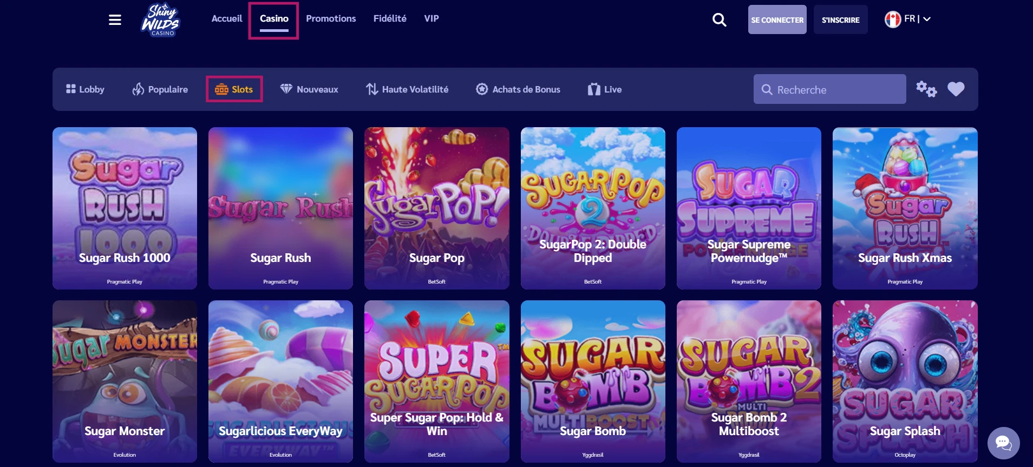Expand the FR language dropdown
This screenshot has height=467, width=1033.
click(918, 19)
